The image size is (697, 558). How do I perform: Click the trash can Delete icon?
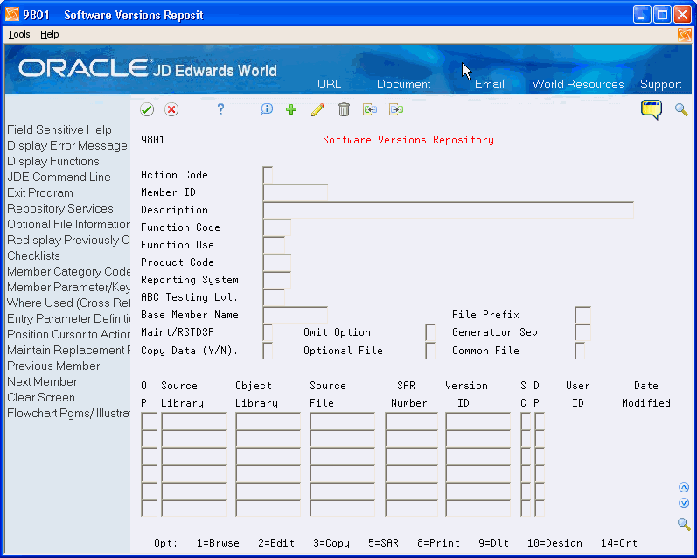344,109
